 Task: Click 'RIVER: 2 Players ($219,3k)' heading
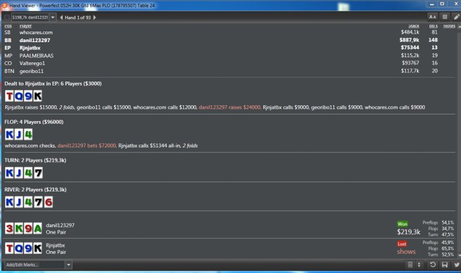(36, 189)
